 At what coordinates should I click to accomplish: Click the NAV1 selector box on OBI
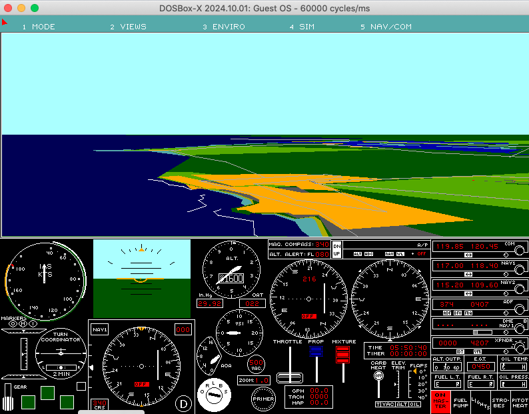point(99,329)
